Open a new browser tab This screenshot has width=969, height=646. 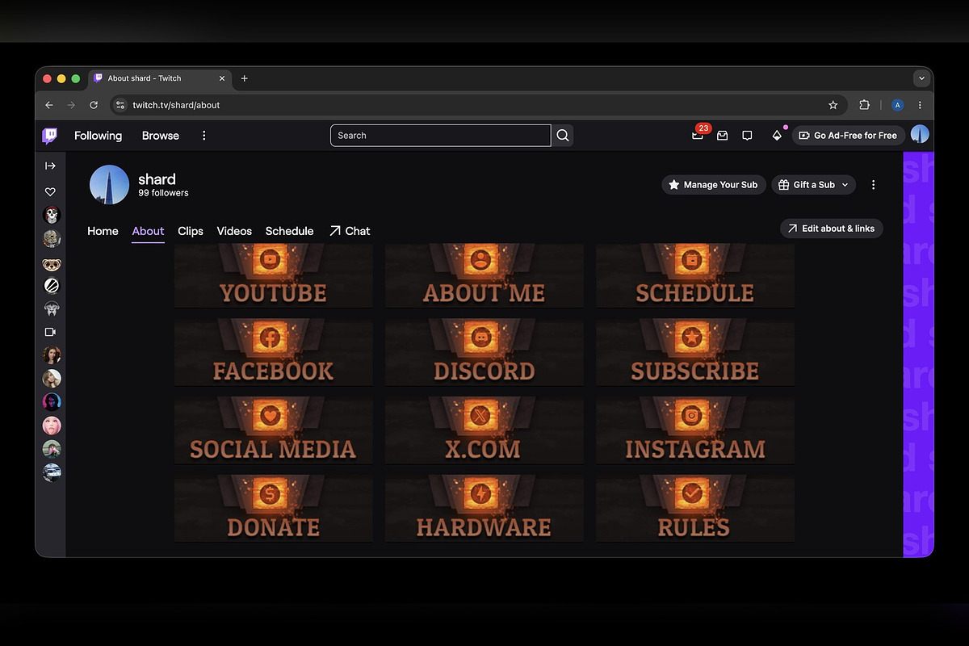245,78
